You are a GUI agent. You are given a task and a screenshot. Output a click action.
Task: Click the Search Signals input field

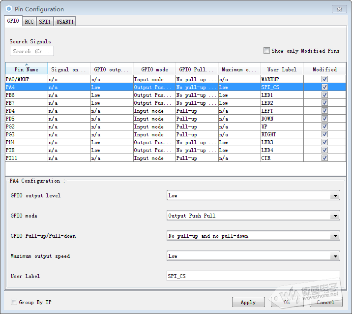(x=31, y=51)
